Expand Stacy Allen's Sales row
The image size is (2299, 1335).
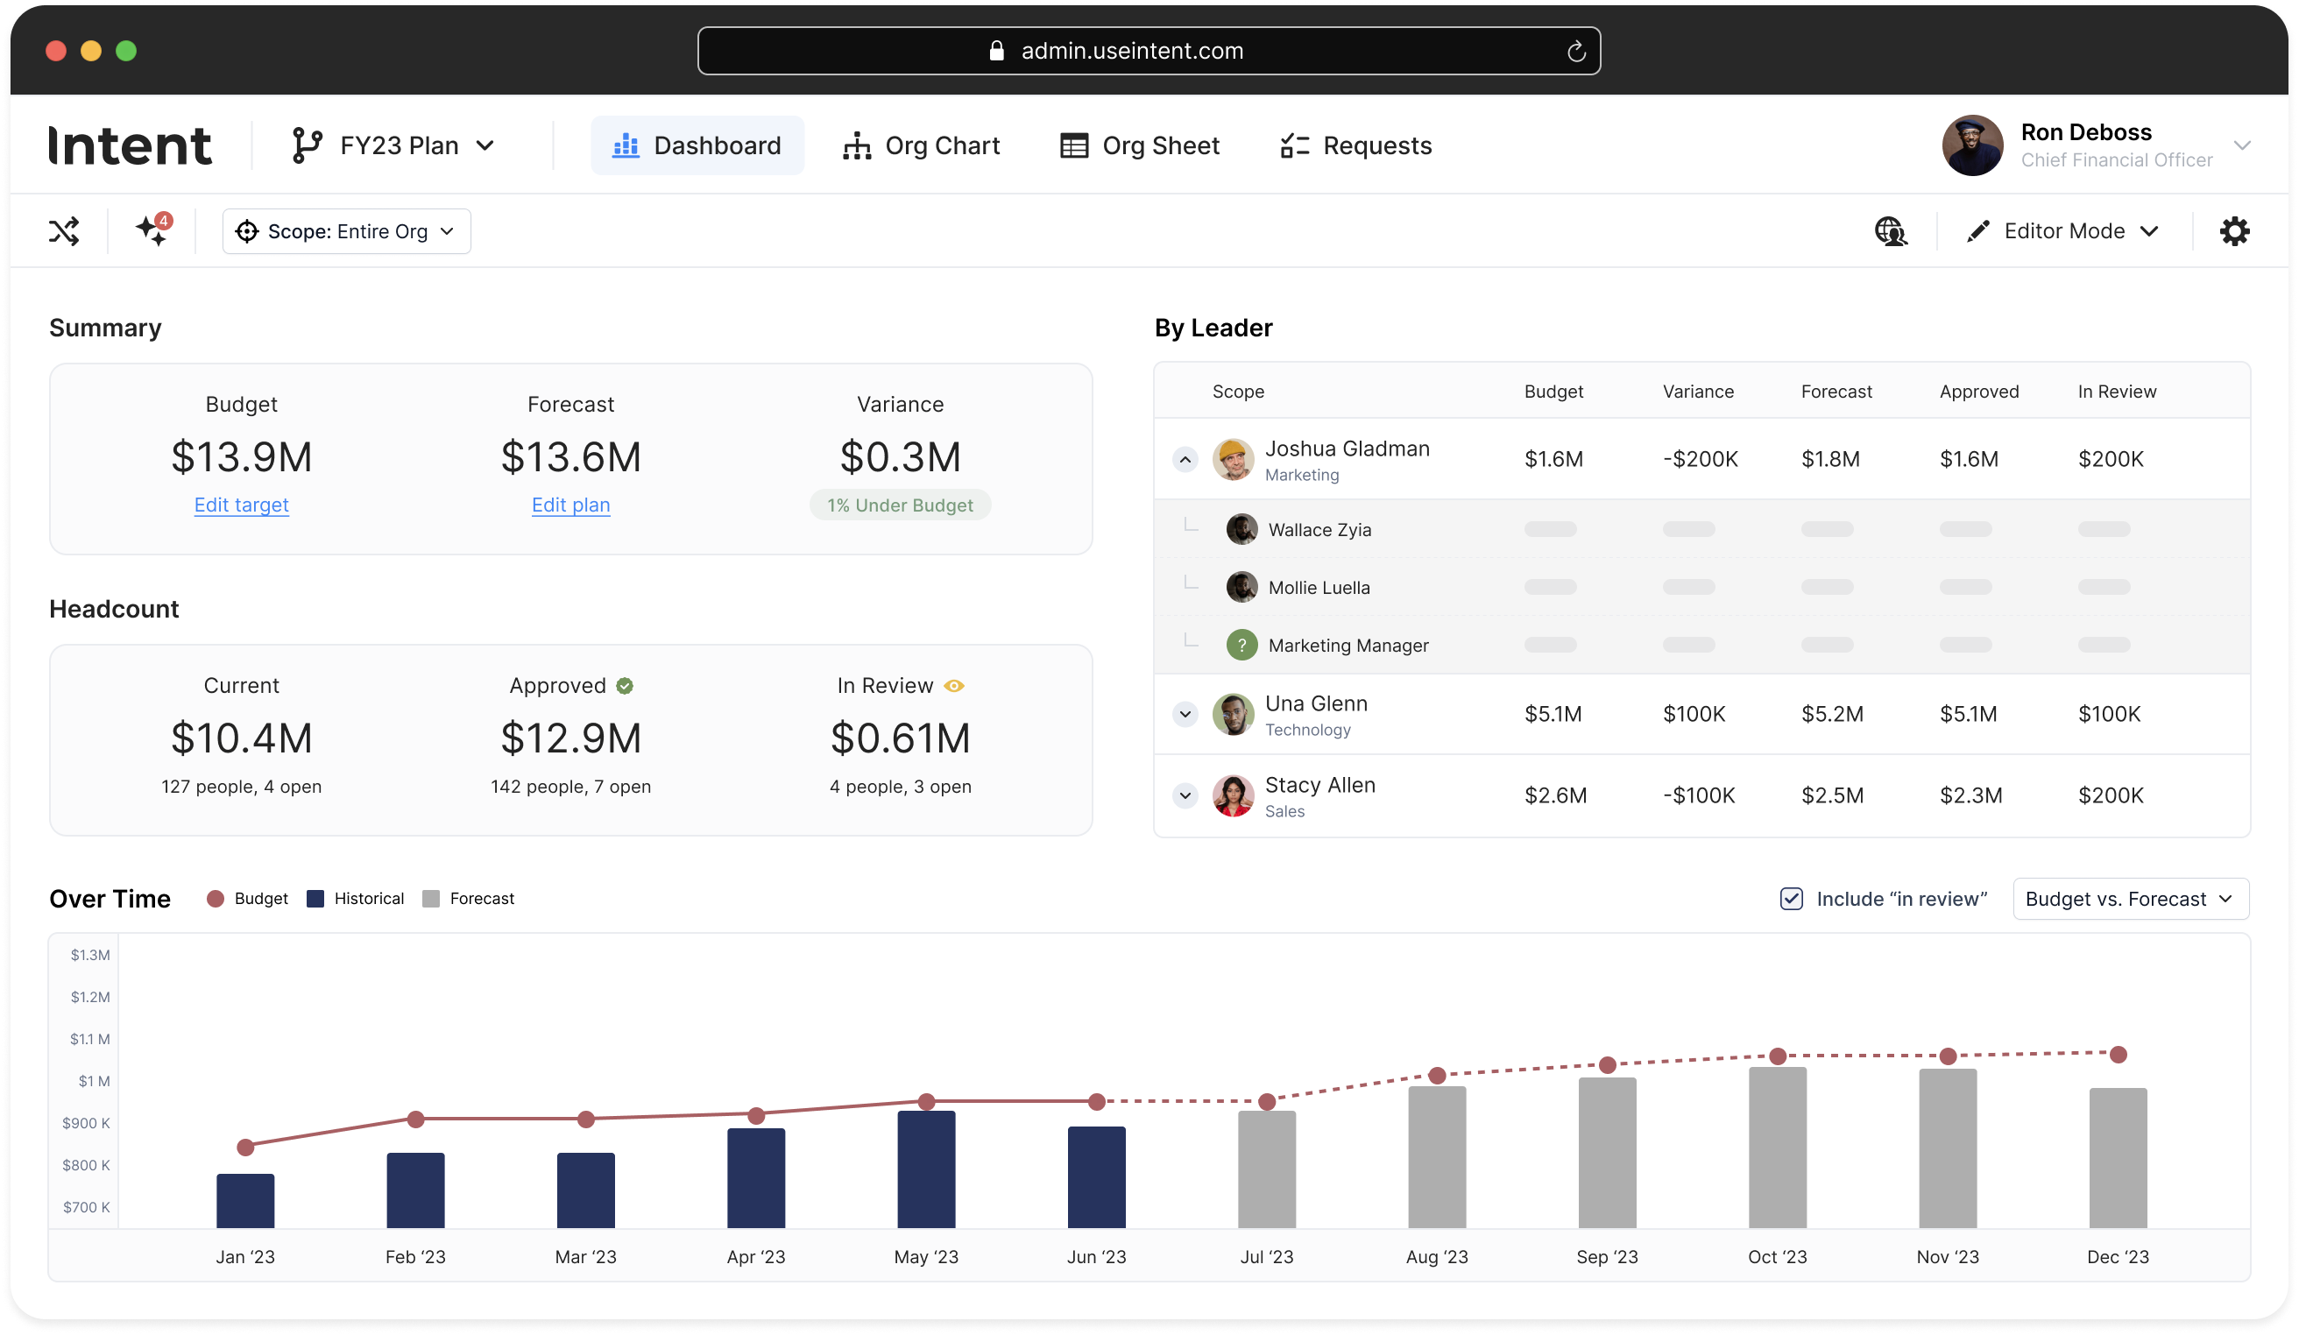1185,796
